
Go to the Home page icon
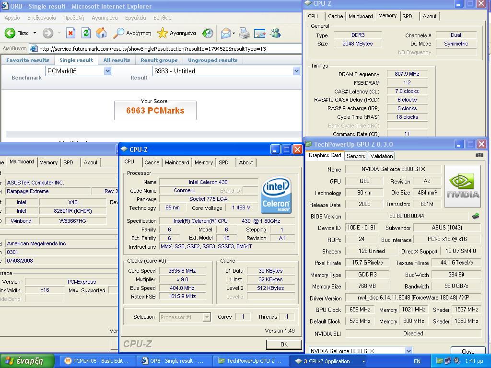(x=101, y=33)
